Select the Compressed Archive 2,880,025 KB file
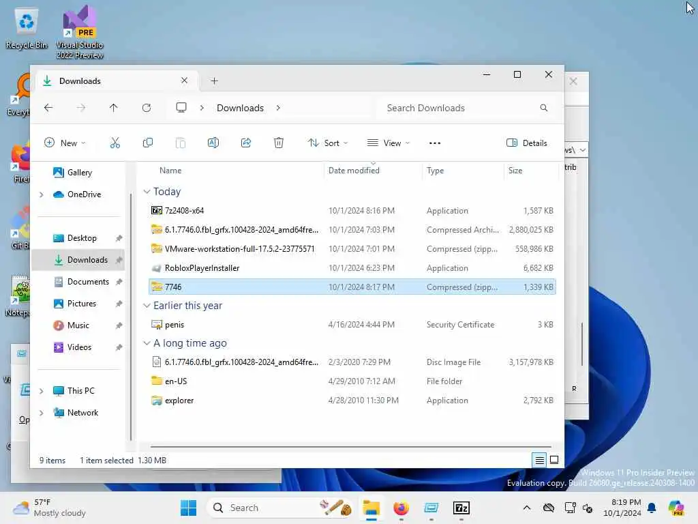The height and width of the screenshot is (524, 698). coord(352,230)
